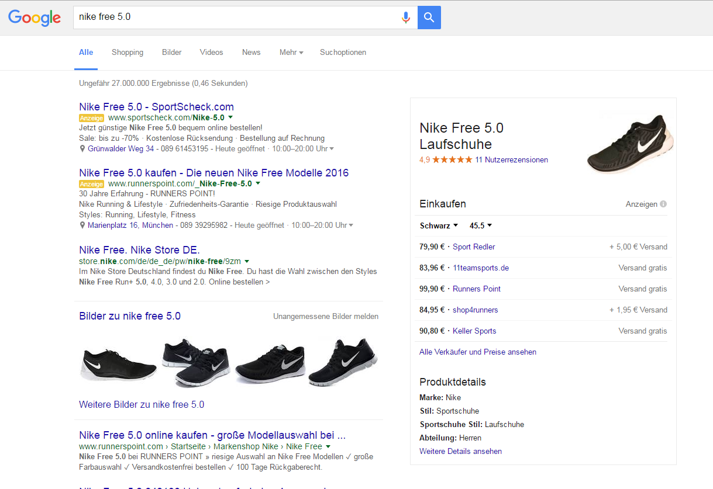Click the blue search magnifier button
The width and height of the screenshot is (713, 489).
[x=429, y=18]
